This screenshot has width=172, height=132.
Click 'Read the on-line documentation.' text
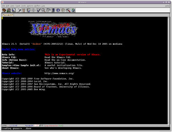coord(65,60)
